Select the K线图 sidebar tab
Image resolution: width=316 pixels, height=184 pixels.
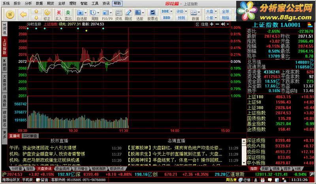point(4,65)
